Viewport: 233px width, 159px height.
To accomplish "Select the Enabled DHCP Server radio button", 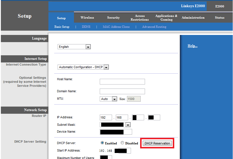I will [x=102, y=143].
